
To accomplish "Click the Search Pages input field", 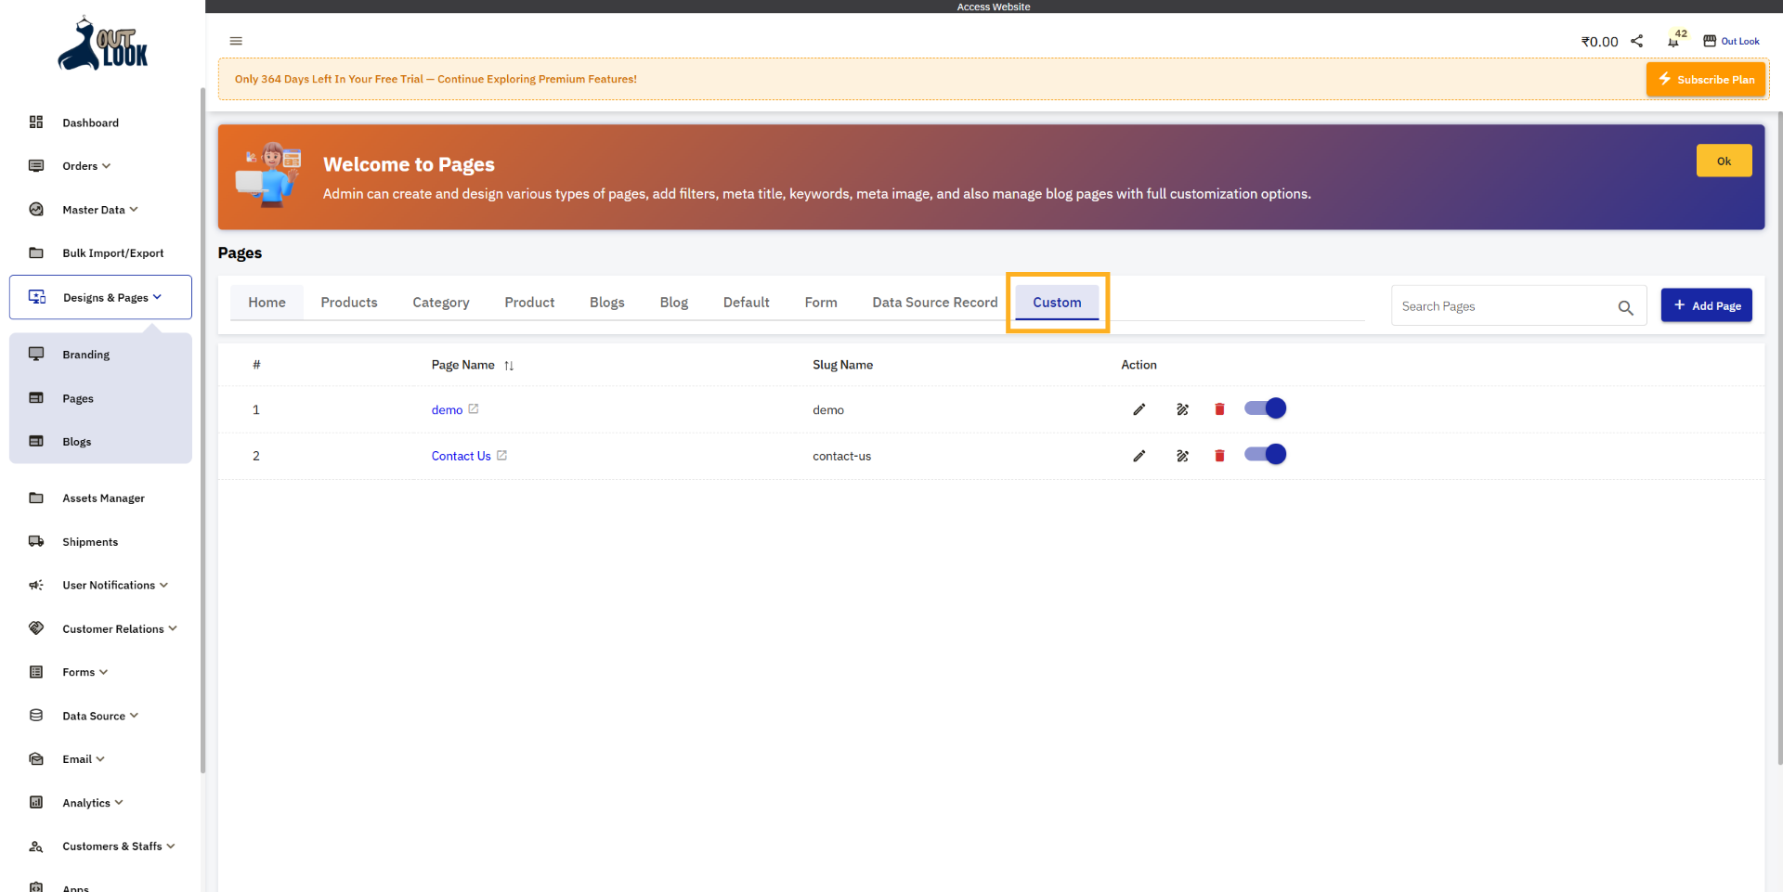I will click(1504, 305).
